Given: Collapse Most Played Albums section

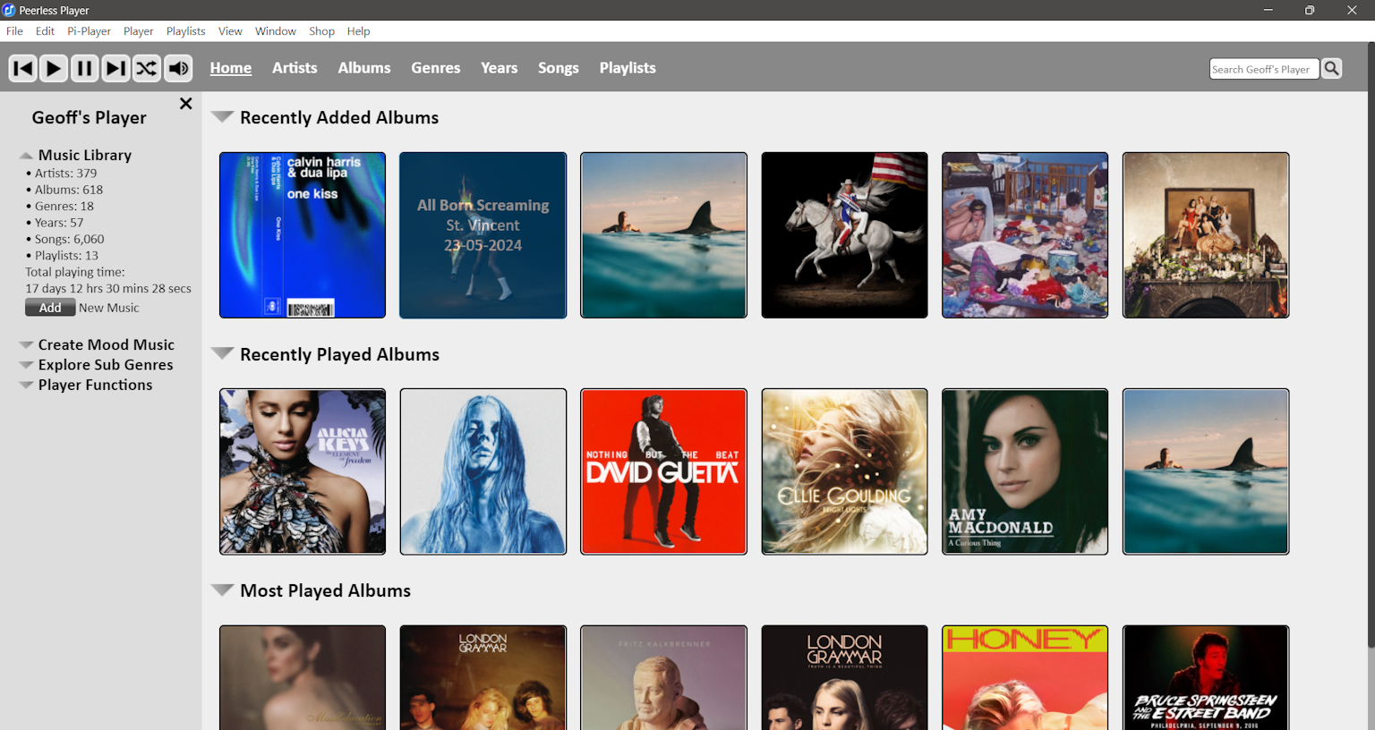Looking at the screenshot, I should (x=222, y=590).
